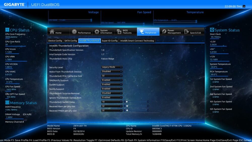Viewport: 252px width, 142px height.
Task: Click the BIOS Features chip icon
Action: pos(119,32)
